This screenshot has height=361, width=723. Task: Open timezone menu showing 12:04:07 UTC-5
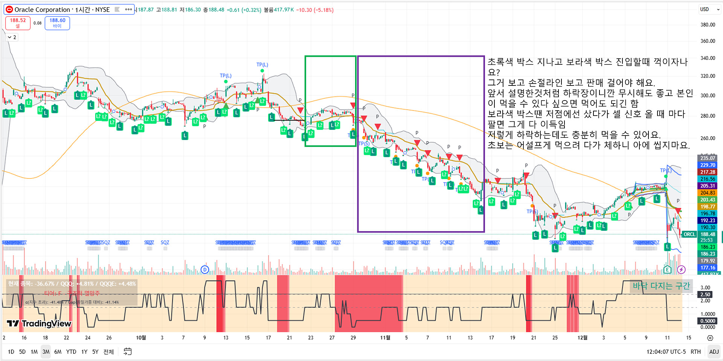[x=666, y=352]
